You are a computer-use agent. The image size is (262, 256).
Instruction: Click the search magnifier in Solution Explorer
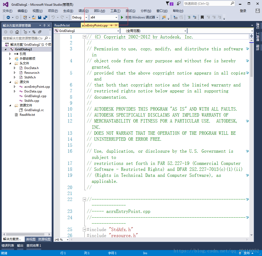pos(46,38)
